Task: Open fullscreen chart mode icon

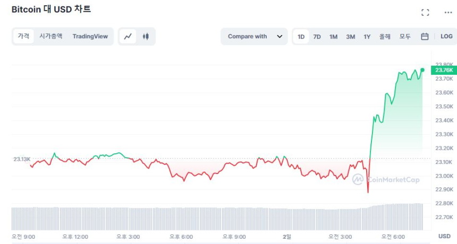Action: (425, 12)
